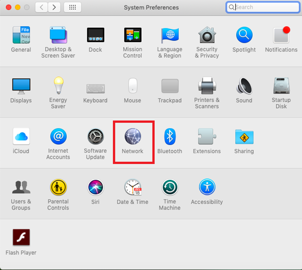Open Printers & Scanners pane
This screenshot has height=270, width=302.
[x=207, y=86]
